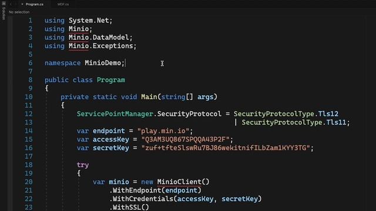Click the 'try' keyword
The width and height of the screenshot is (376, 211).
[x=83, y=165]
